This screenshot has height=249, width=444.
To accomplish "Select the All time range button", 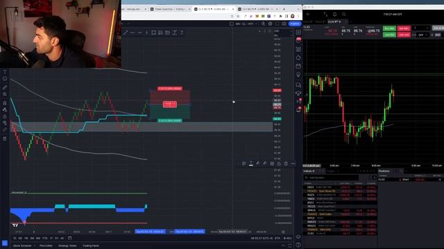I will click(62, 238).
